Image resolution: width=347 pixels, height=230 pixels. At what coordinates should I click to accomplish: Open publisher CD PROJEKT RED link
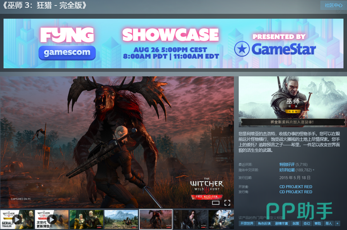point(296,192)
